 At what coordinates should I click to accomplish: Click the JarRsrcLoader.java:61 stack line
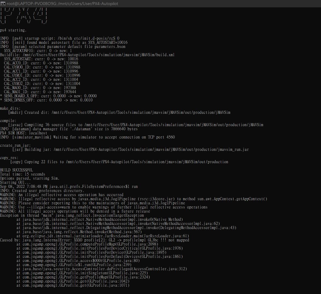tap(103, 236)
